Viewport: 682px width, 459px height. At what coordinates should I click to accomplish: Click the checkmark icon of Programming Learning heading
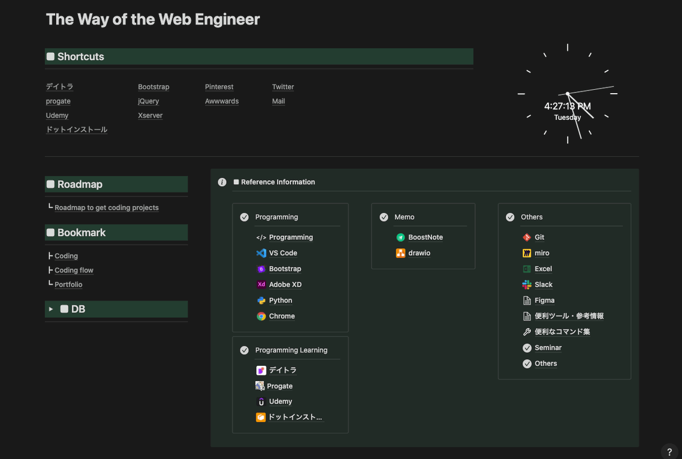(244, 350)
